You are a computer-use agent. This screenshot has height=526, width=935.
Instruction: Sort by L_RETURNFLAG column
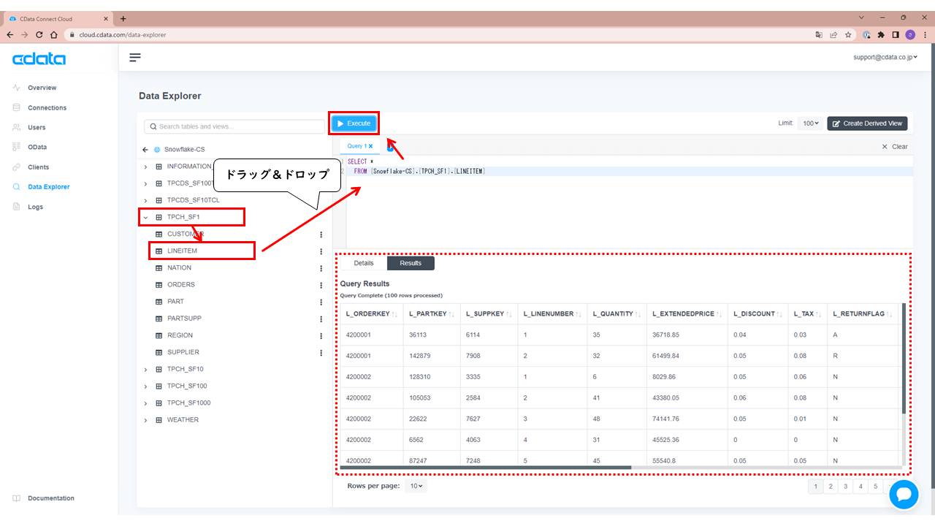(x=890, y=314)
